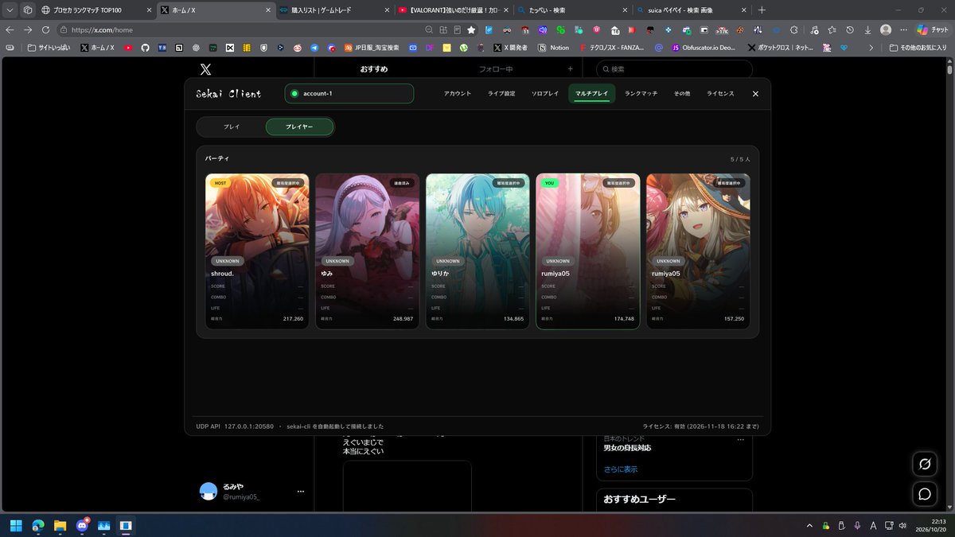Select the shroud. host player card

(257, 251)
